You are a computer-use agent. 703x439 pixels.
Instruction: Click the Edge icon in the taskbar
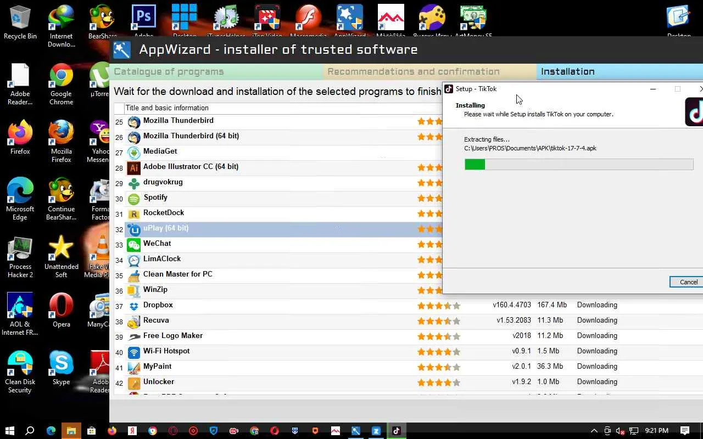[51, 431]
